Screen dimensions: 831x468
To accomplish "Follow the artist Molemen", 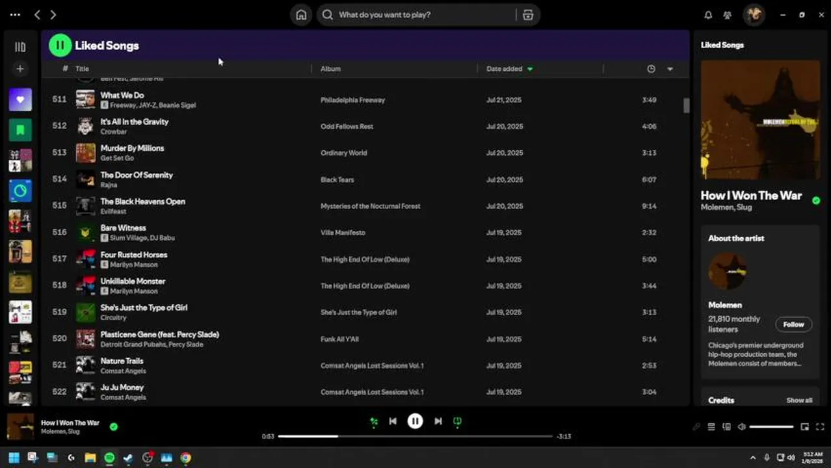I will 793,324.
